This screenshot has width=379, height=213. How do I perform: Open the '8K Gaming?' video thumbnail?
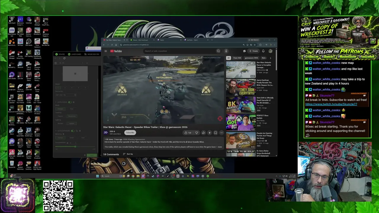click(241, 105)
